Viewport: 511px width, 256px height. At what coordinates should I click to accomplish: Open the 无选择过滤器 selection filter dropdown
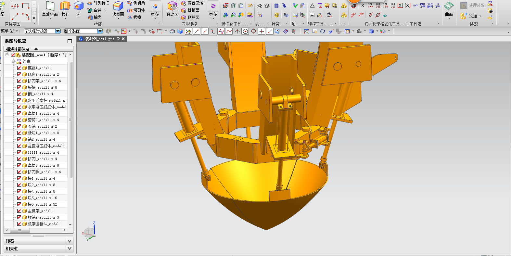pos(58,31)
